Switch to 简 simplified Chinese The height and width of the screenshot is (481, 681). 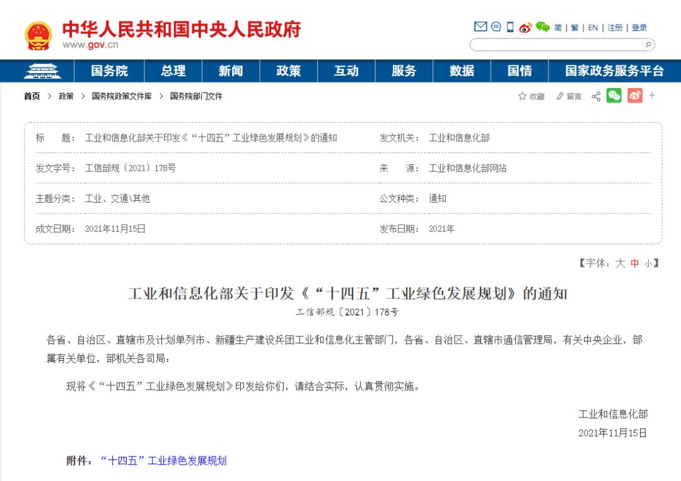(557, 28)
